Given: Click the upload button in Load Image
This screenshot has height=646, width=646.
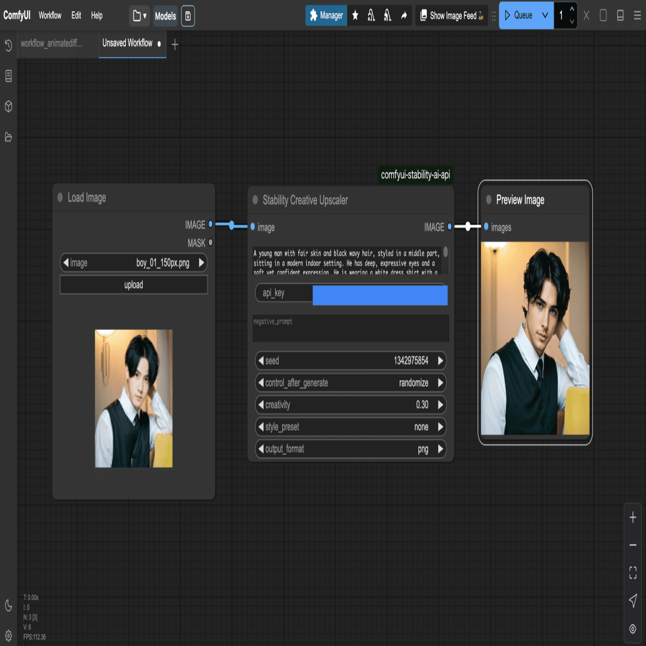Looking at the screenshot, I should pos(134,285).
